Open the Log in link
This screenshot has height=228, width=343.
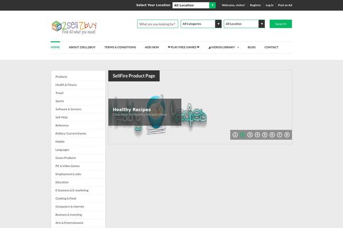(x=269, y=5)
